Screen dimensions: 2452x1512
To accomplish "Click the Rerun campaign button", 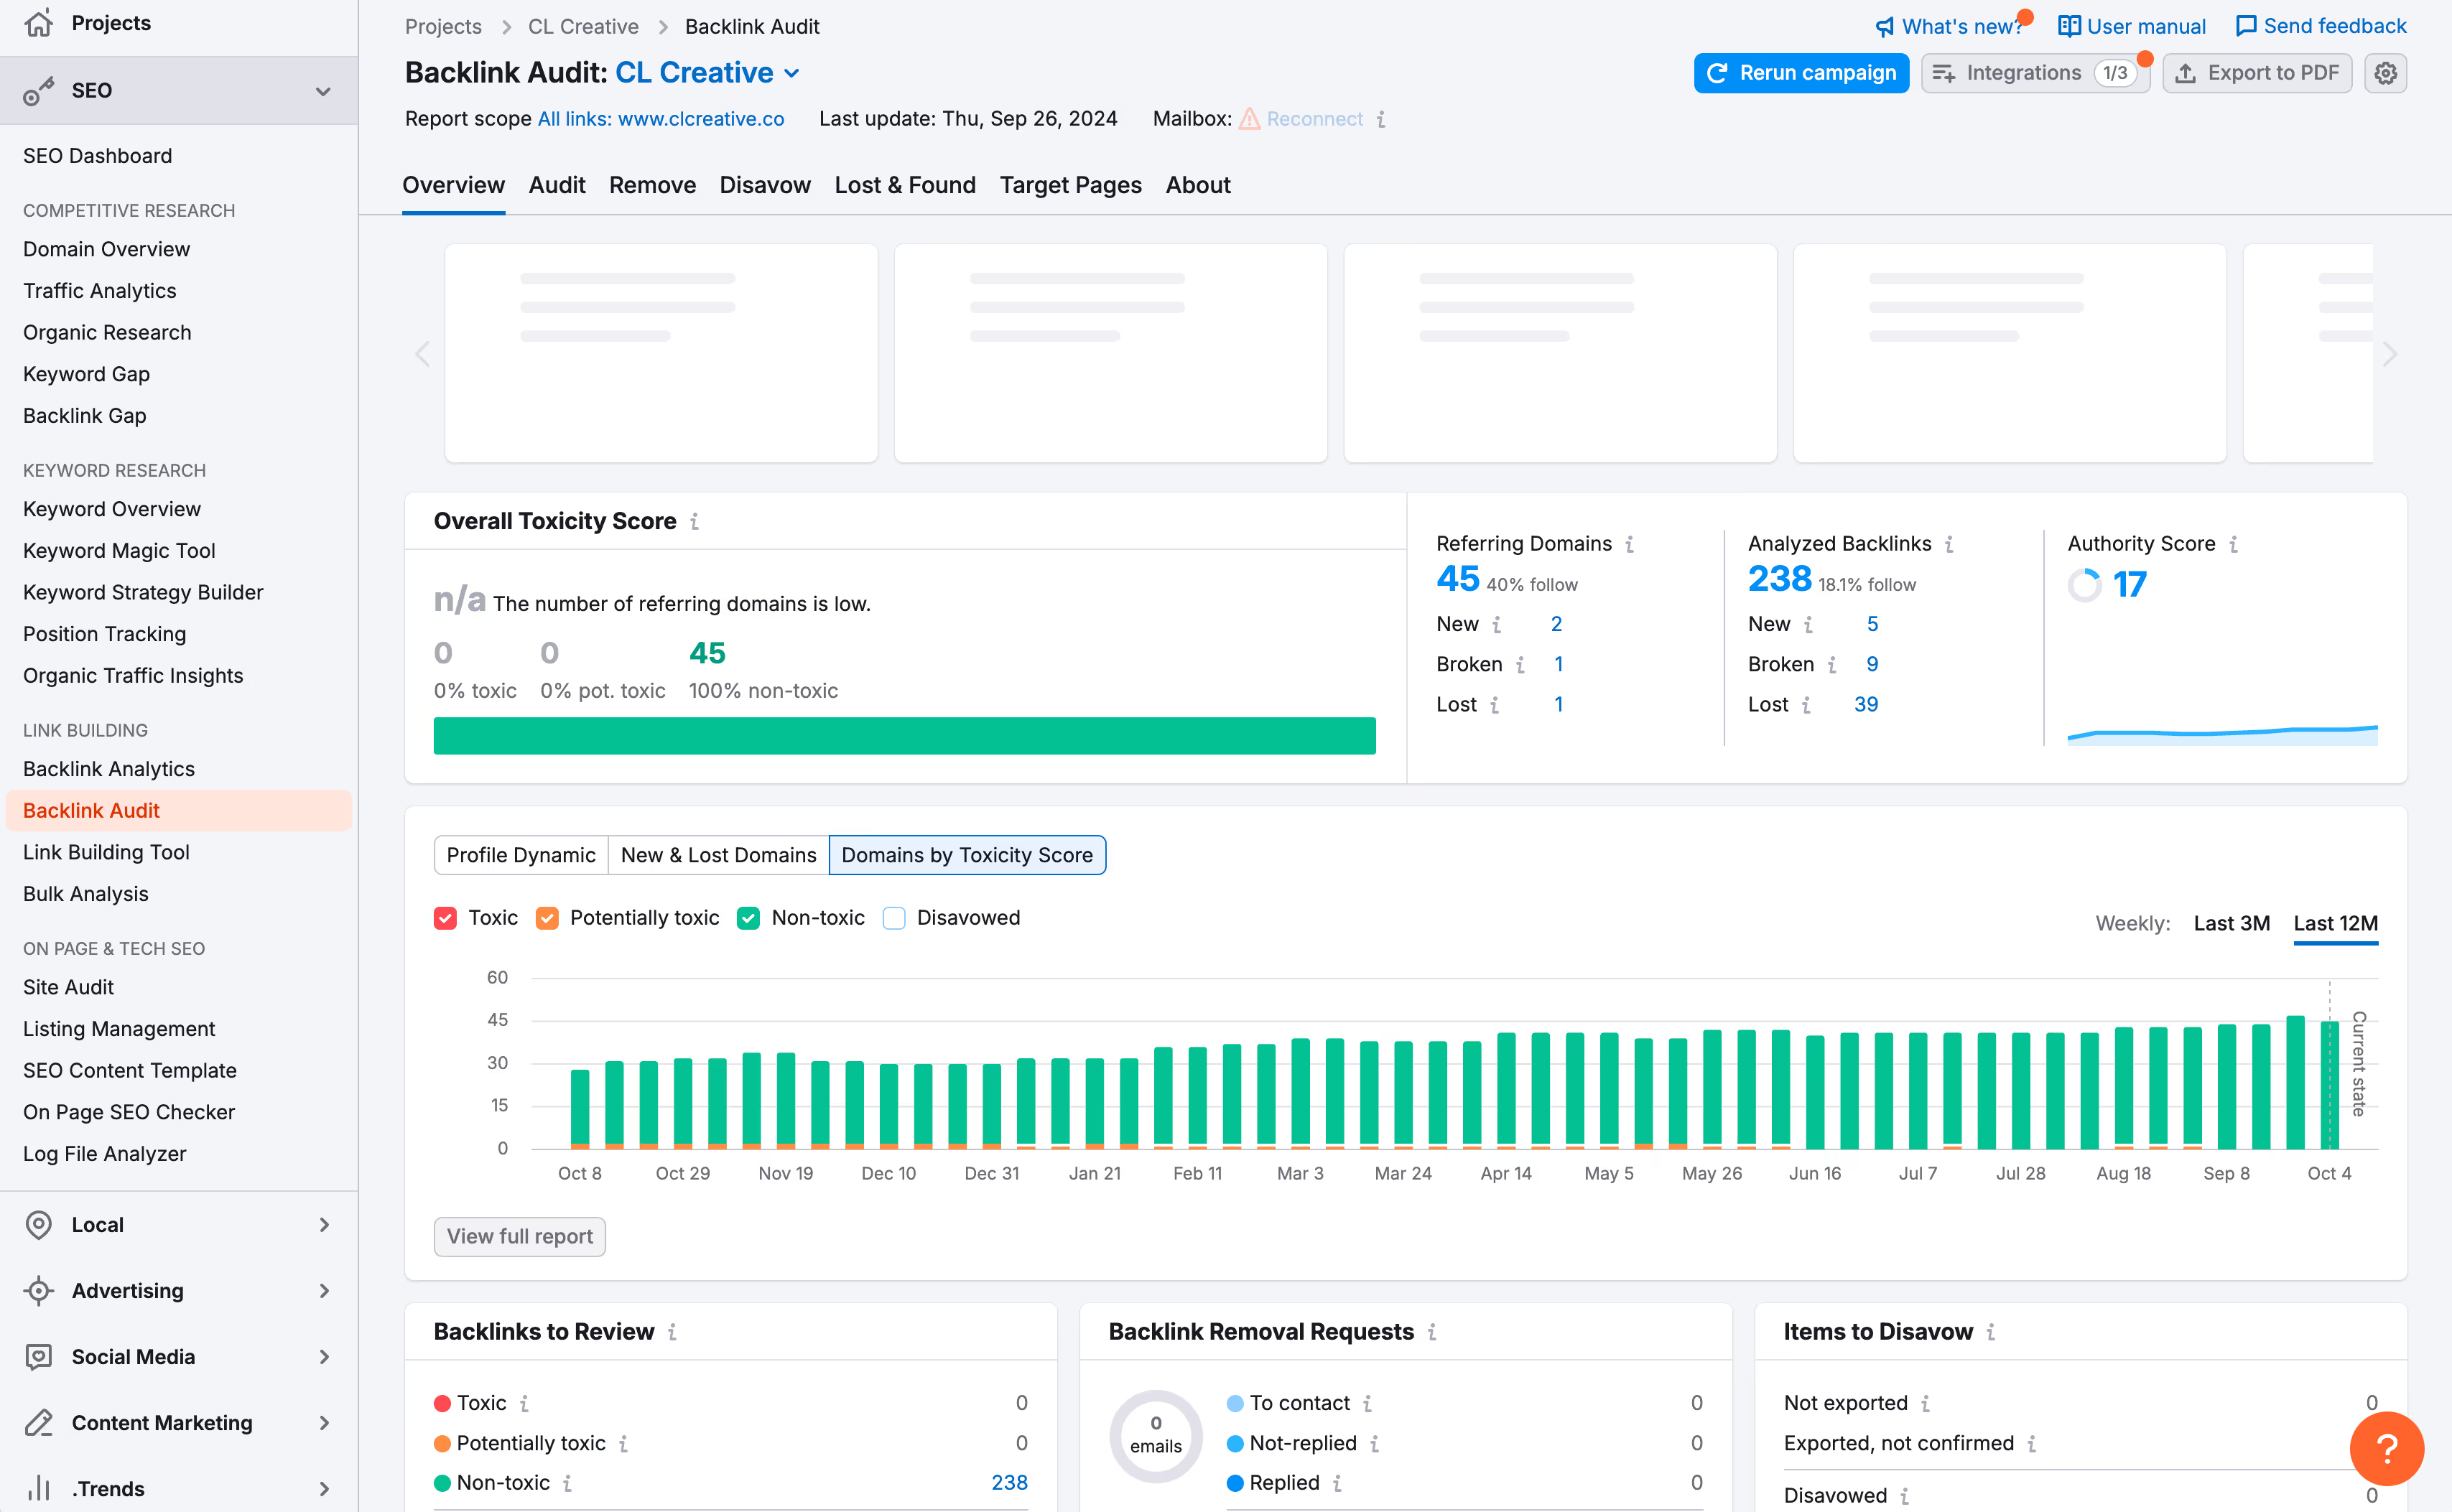I will (1802, 73).
